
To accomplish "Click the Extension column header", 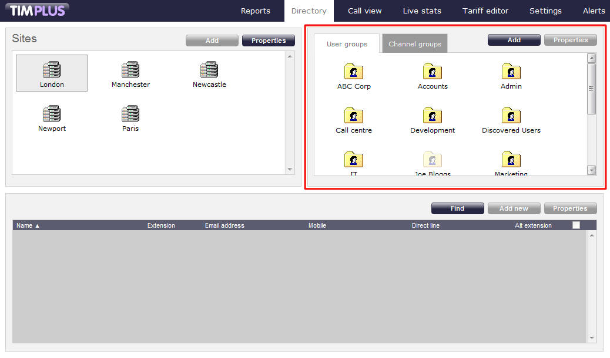I will click(161, 225).
